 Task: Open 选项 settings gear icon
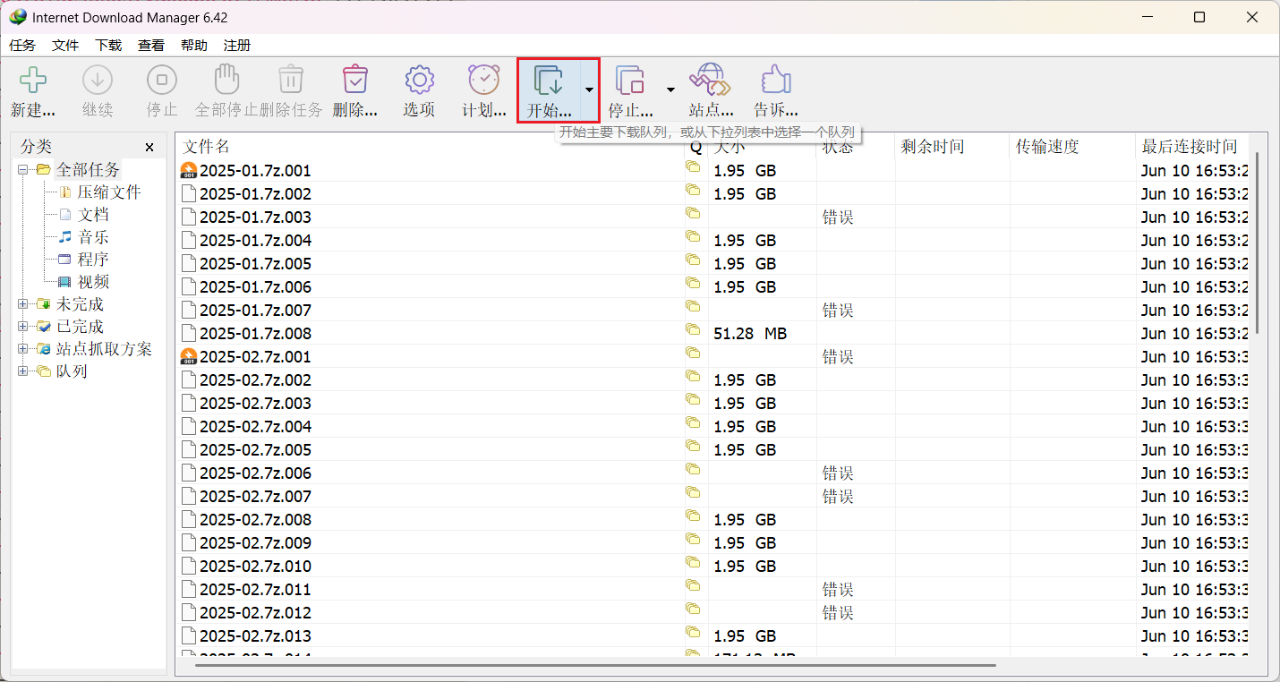click(x=419, y=80)
